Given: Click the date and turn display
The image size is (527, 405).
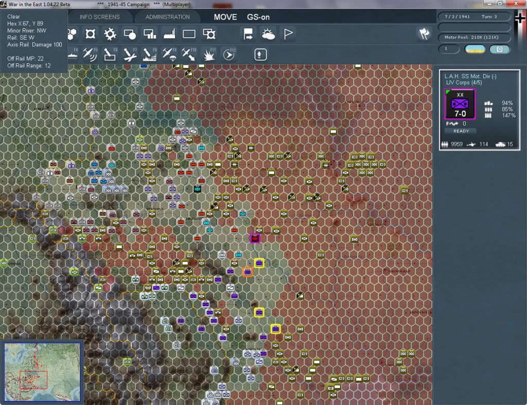Looking at the screenshot, I should pyautogui.click(x=474, y=16).
